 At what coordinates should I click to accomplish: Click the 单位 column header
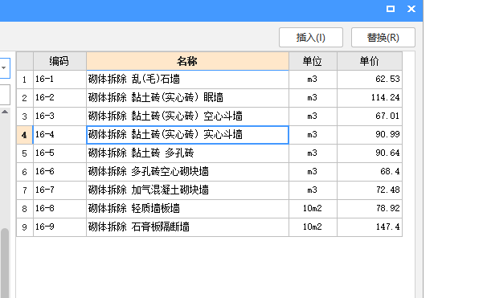313,61
